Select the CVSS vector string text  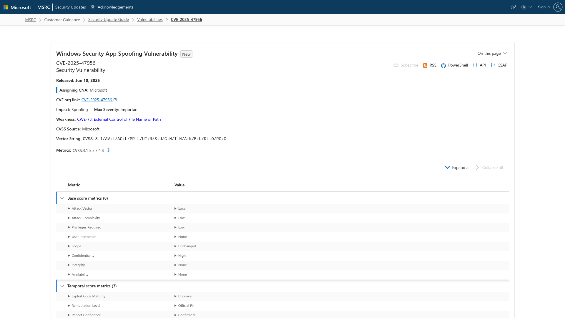[154, 139]
